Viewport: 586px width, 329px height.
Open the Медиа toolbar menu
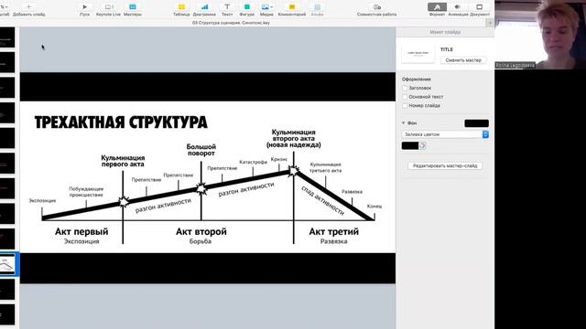tap(266, 6)
